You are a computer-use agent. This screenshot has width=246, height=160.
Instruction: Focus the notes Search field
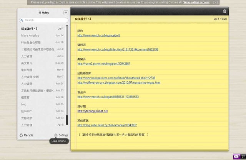[43, 20]
